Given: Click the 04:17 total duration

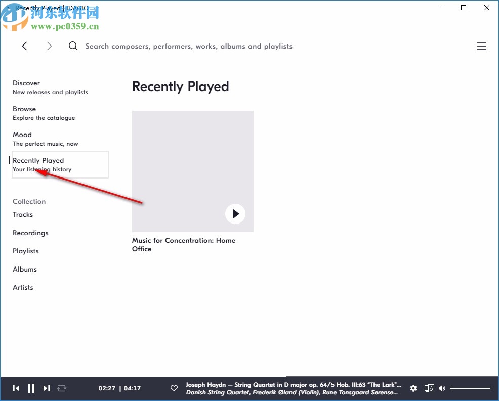Looking at the screenshot, I should [132, 388].
